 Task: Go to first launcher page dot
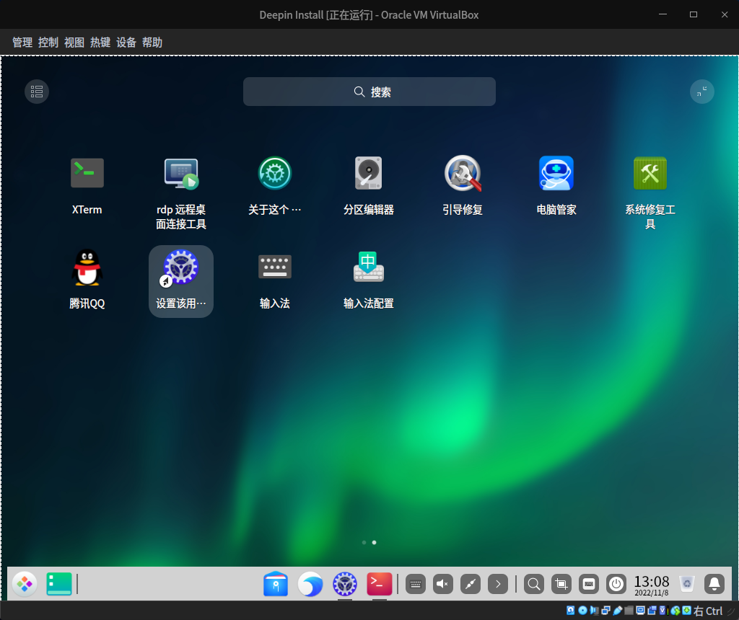coord(364,542)
